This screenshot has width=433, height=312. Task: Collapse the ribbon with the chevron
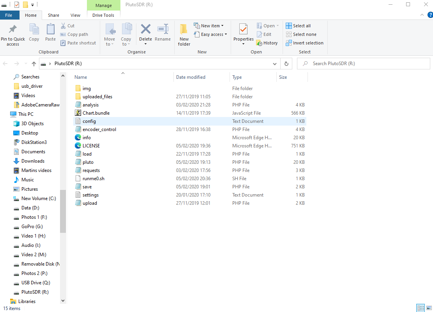pos(422,15)
